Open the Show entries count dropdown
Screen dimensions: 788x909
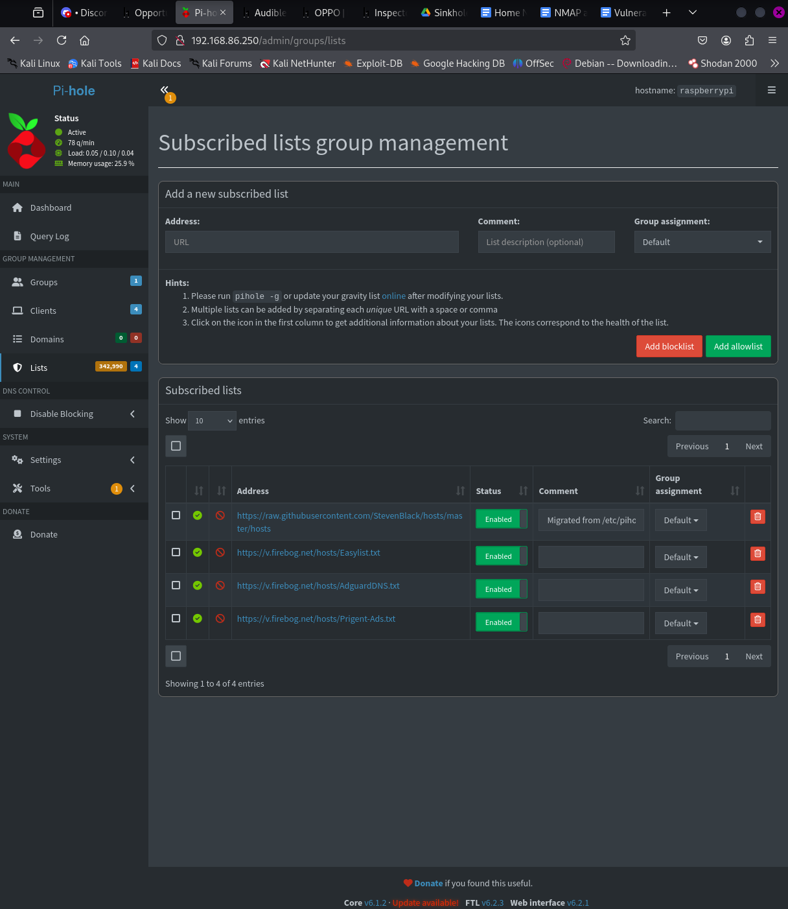click(x=213, y=421)
